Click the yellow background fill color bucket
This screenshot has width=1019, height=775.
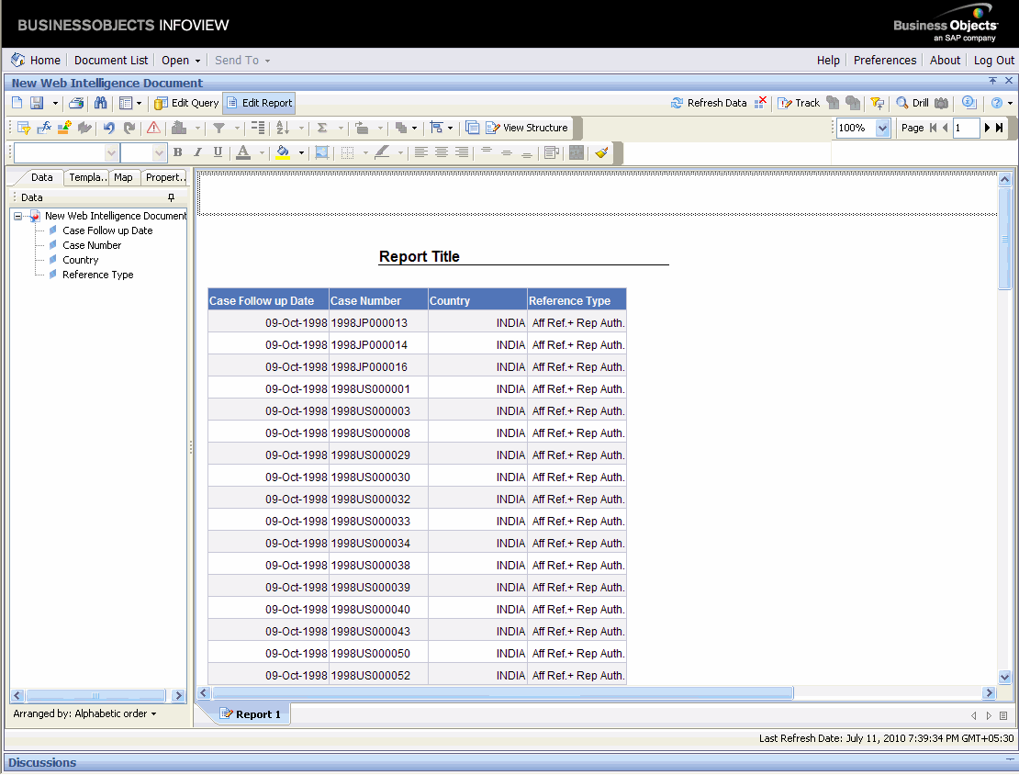point(283,152)
